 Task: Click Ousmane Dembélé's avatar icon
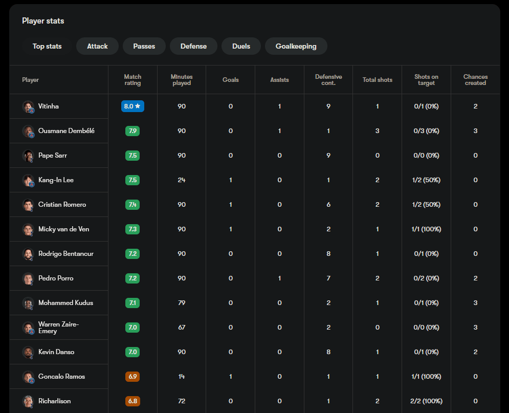28,131
